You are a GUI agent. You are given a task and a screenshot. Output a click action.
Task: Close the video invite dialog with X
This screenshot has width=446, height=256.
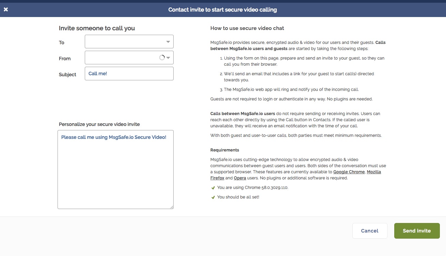pyautogui.click(x=6, y=10)
